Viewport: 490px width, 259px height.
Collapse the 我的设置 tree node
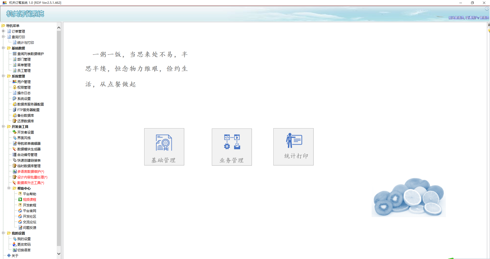3,233
